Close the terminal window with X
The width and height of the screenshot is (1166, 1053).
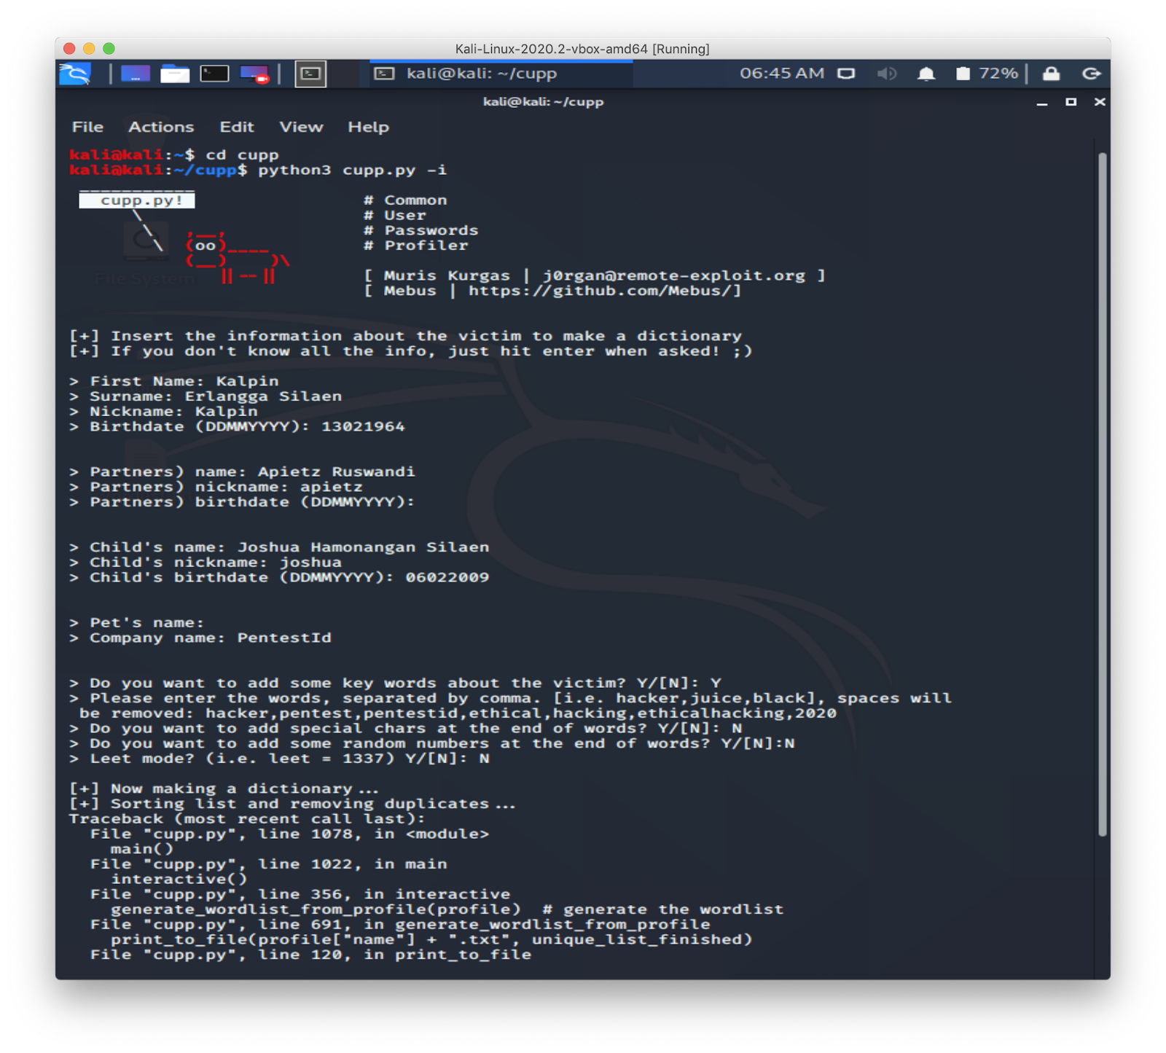pos(1100,102)
